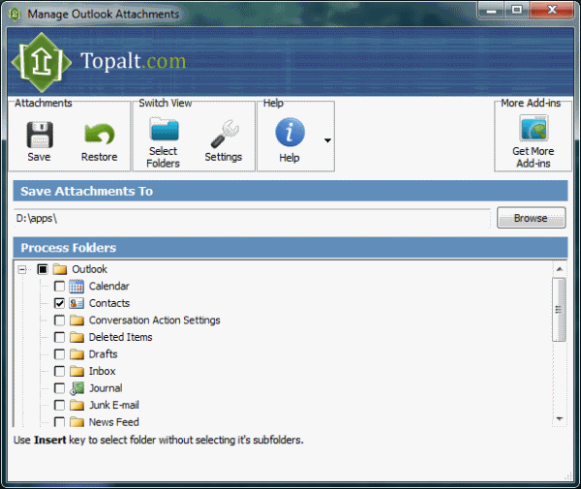The width and height of the screenshot is (581, 489).
Task: Open Settings wrench icon
Action: (x=225, y=134)
